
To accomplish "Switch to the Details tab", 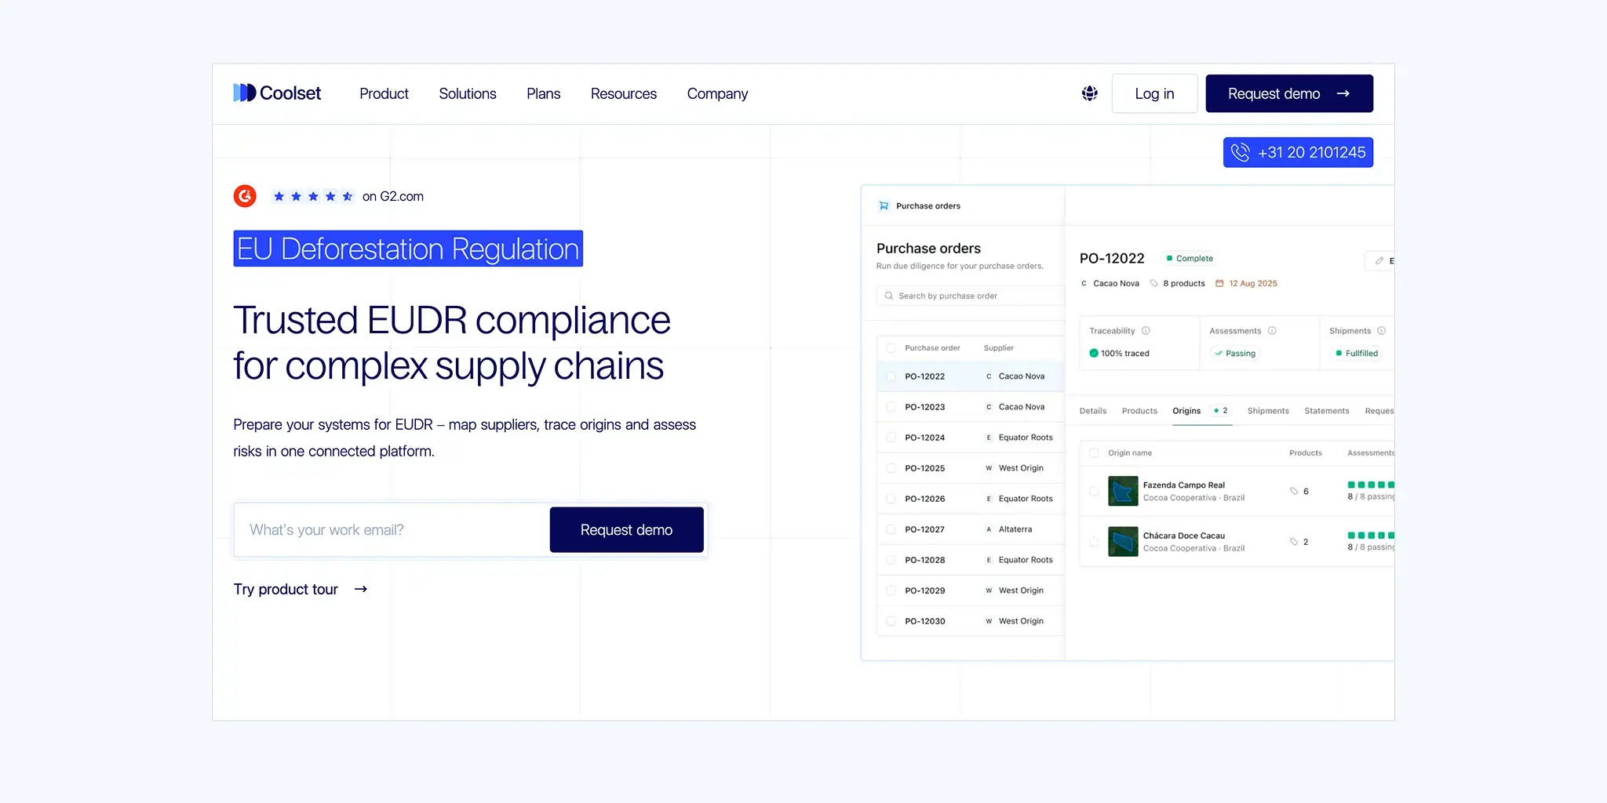I will (1093, 411).
